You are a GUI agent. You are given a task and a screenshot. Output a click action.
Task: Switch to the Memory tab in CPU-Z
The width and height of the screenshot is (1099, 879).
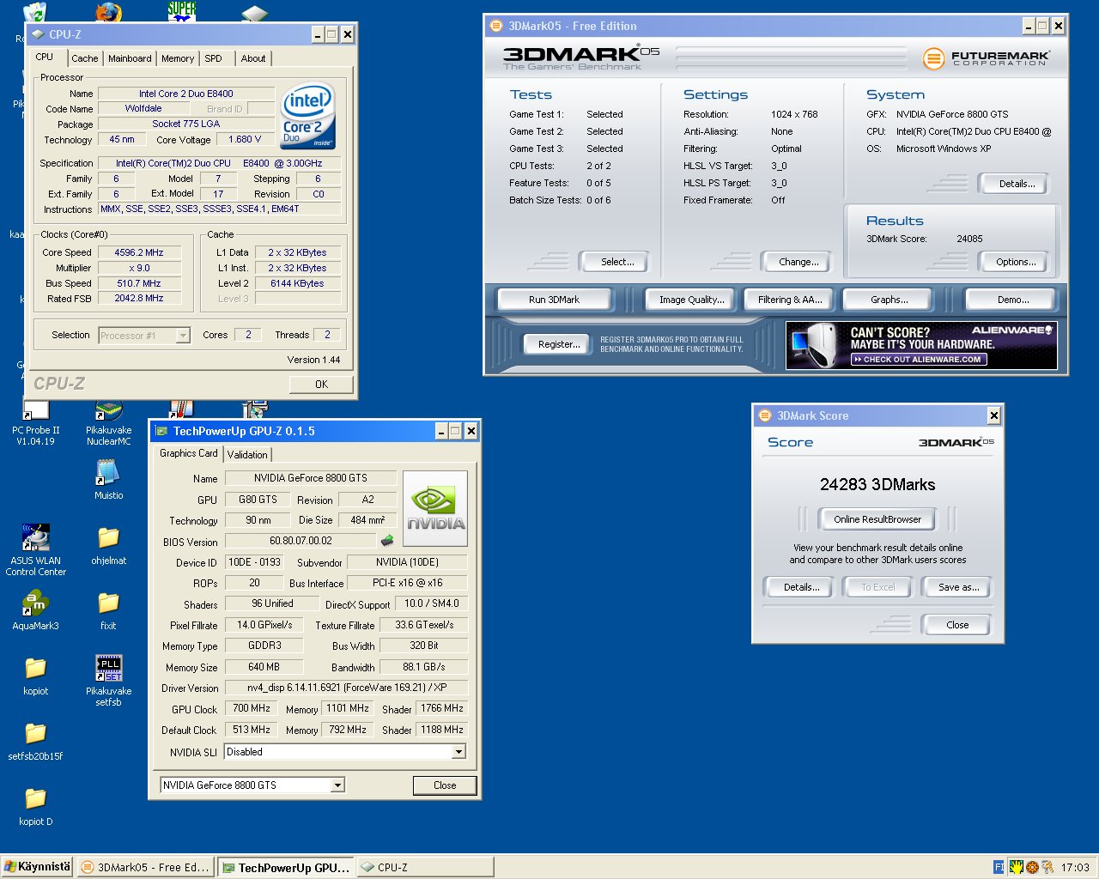click(178, 58)
